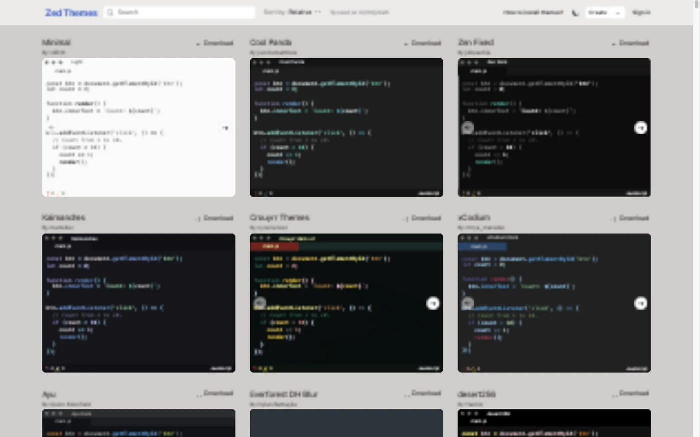The height and width of the screenshot is (437, 700).
Task: Open the desert256 theme title
Action: pos(477,394)
